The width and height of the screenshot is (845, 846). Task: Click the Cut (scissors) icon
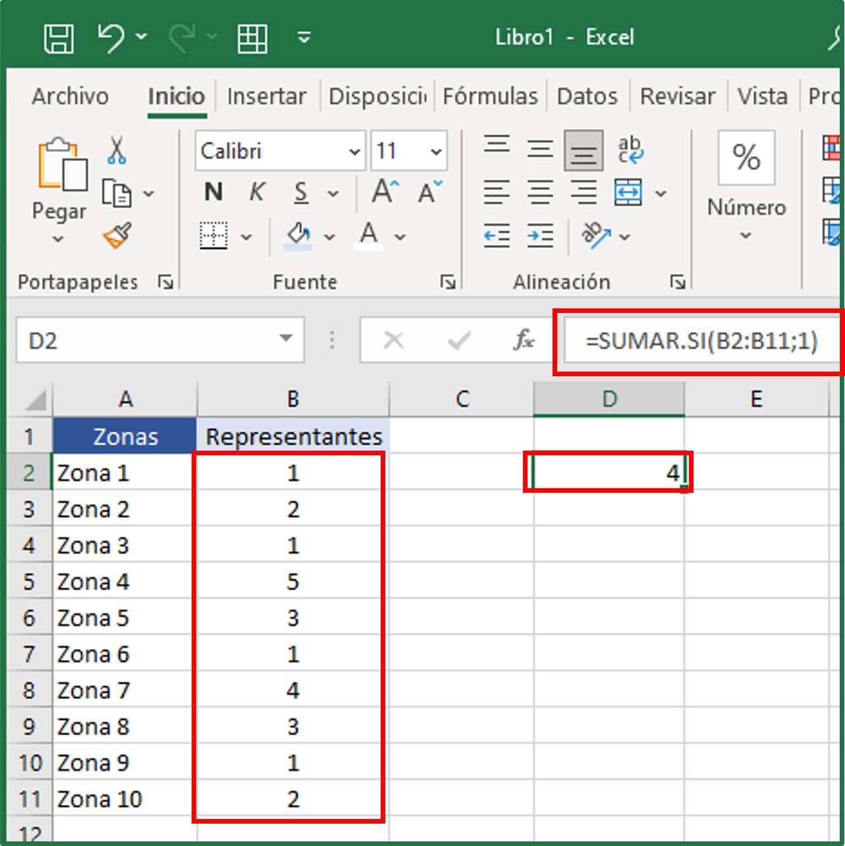pyautogui.click(x=115, y=150)
